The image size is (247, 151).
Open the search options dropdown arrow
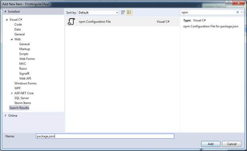tap(241, 12)
